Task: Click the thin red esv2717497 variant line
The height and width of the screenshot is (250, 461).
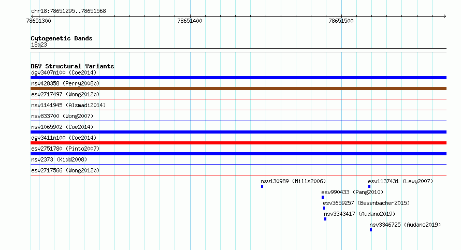Action: (x=238, y=99)
